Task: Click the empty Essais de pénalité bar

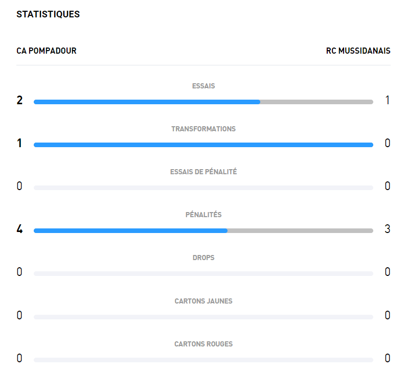Action: pos(203,188)
